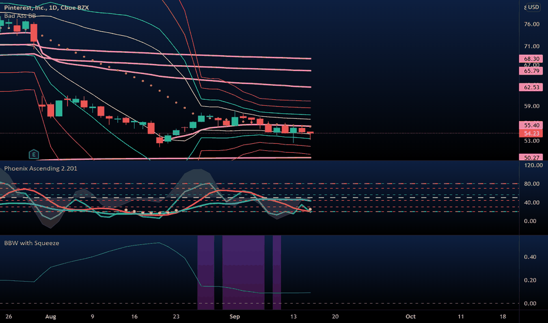Click the 71.00 price axis value
This screenshot has width=548, height=323.
click(532, 46)
